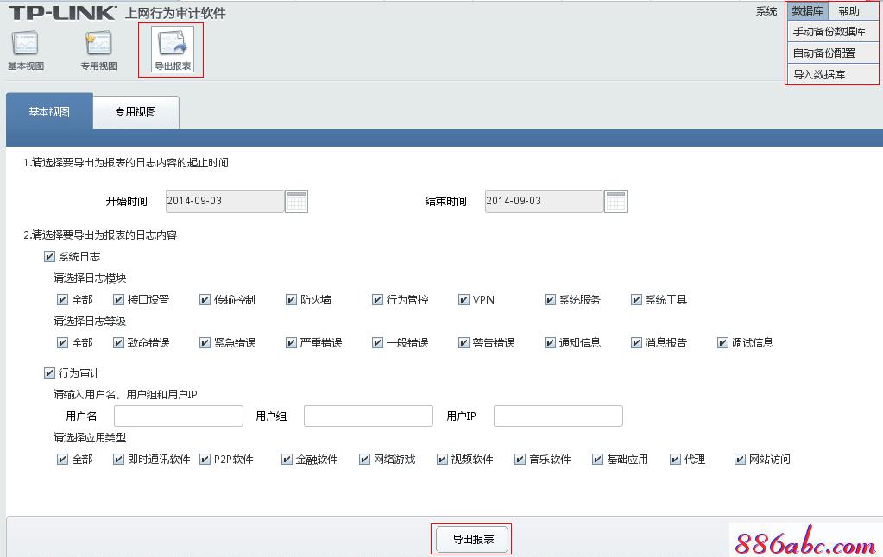Viewport: 883px width, 557px height.
Task: Select the 导出报表 toolbar icon
Action: pos(170,47)
